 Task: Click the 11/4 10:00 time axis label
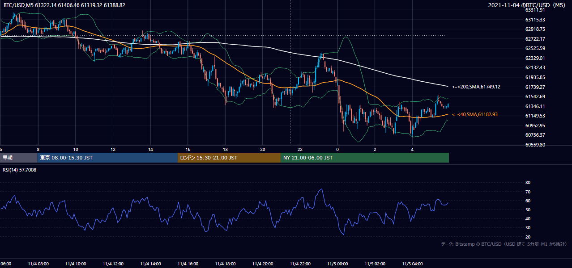76,264
